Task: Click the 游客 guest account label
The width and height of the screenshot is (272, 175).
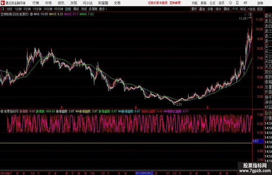Action: (260, 3)
